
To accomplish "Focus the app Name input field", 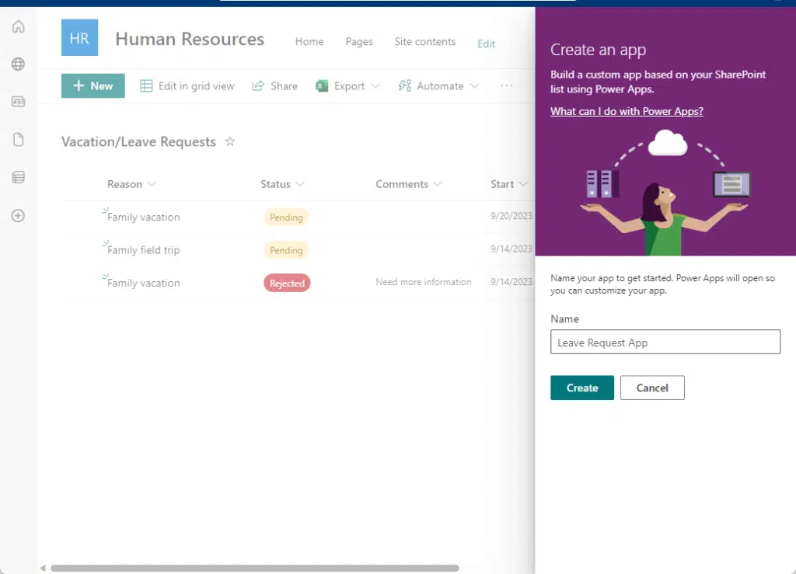I will pyautogui.click(x=665, y=343).
